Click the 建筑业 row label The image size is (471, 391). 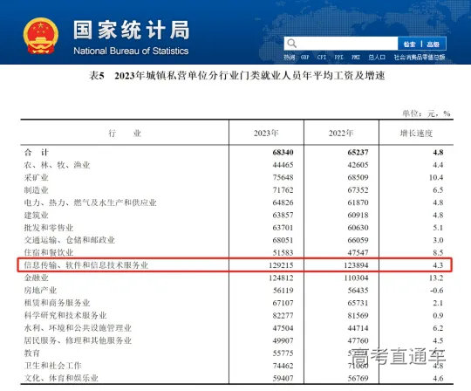(37, 215)
